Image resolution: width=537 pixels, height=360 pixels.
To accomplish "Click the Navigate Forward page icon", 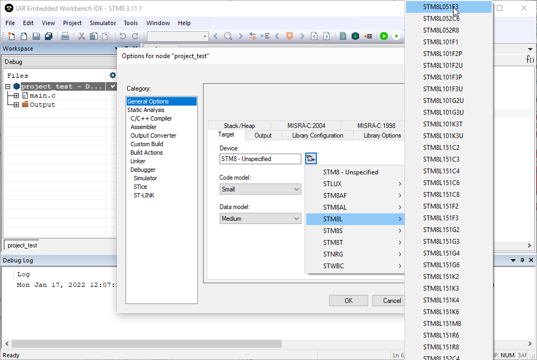I will [326, 36].
